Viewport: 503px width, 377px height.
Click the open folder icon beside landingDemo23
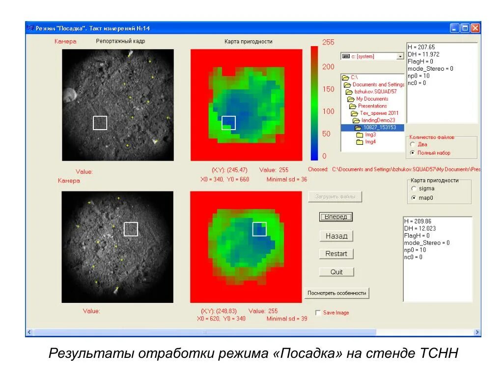[x=356, y=121]
